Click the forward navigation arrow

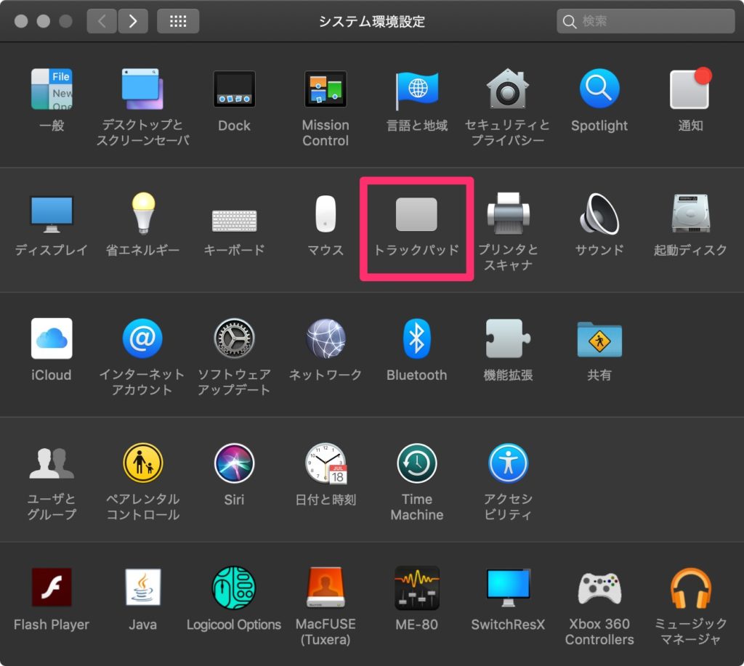click(x=133, y=21)
